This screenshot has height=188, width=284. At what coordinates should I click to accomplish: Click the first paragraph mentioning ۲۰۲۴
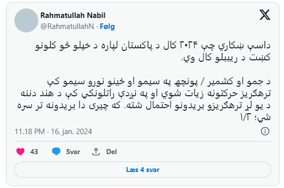coord(153,51)
